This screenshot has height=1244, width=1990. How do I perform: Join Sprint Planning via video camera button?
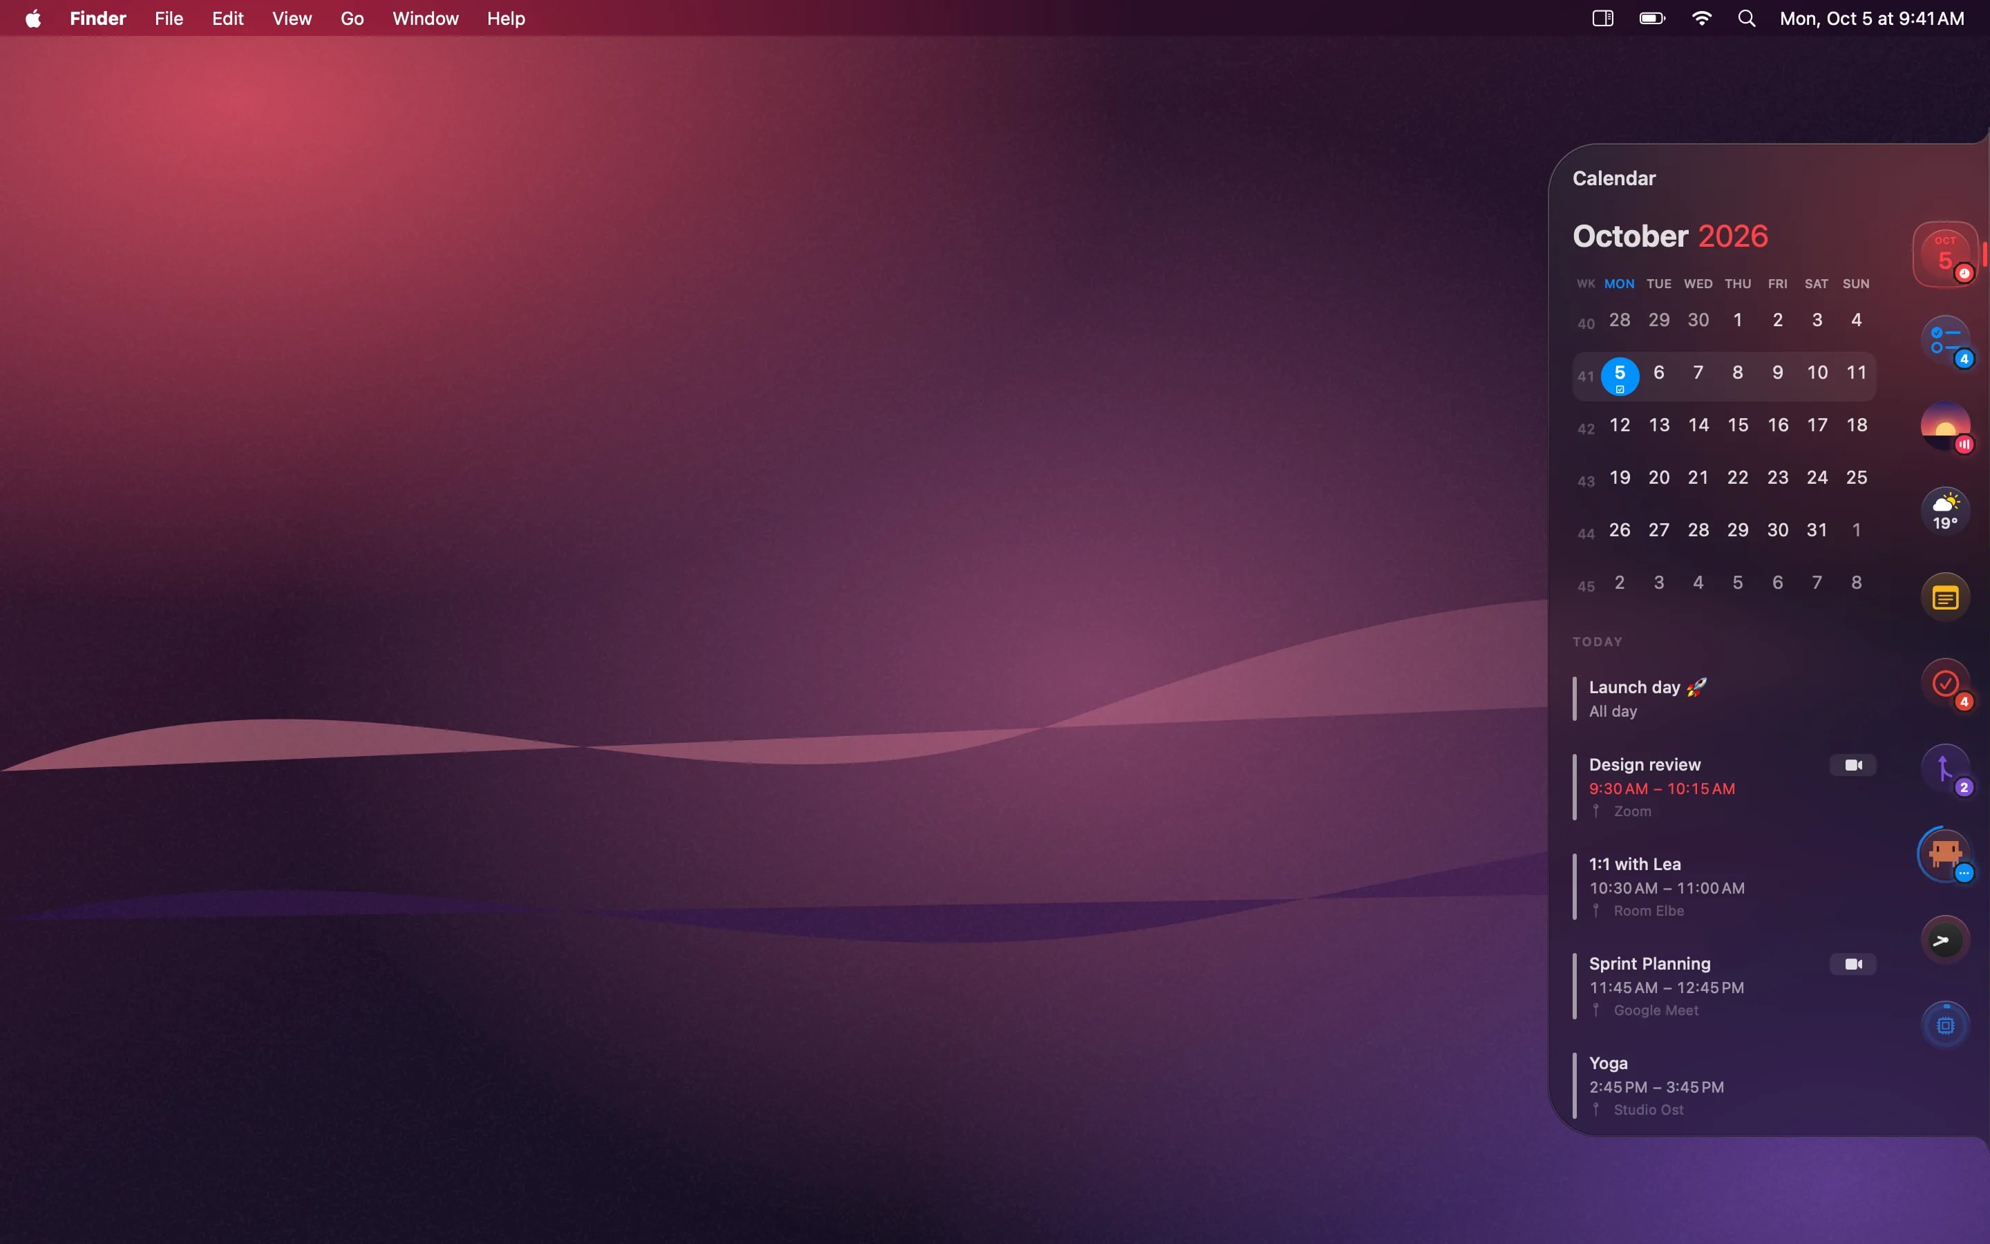point(1852,964)
